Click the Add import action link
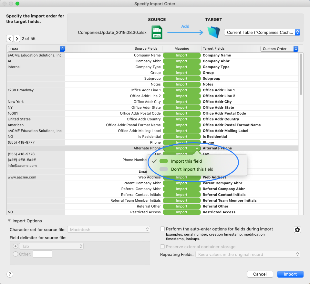The image size is (310, 284). 185,26
